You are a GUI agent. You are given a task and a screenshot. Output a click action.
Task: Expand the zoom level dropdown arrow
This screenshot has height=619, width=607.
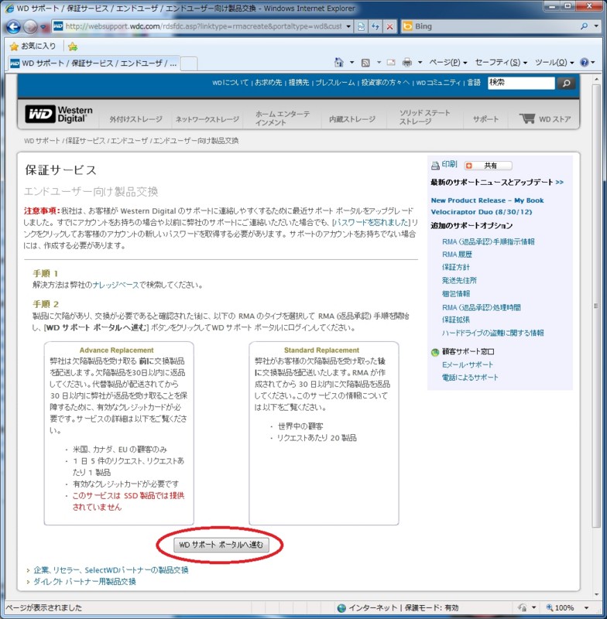[x=586, y=607]
